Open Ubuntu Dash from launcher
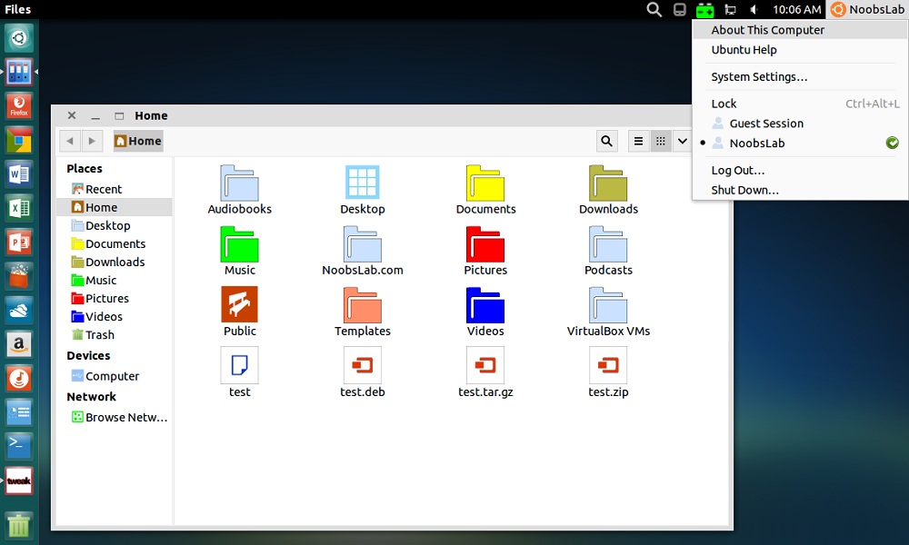Image resolution: width=909 pixels, height=545 pixels. 18,38
